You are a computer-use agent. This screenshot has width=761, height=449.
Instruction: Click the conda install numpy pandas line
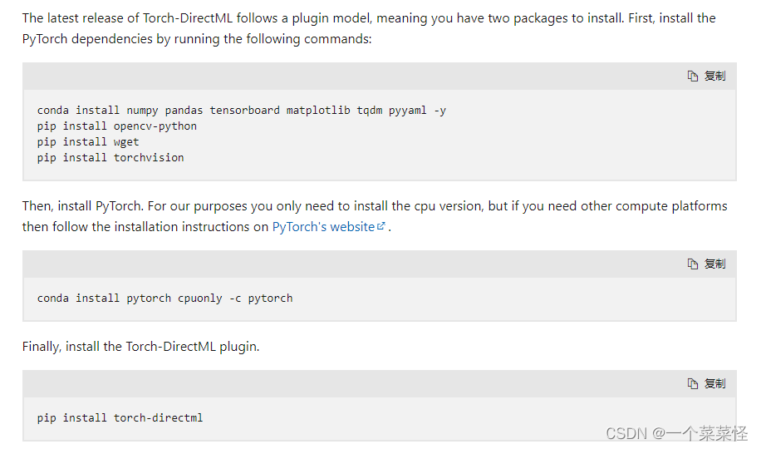tap(241, 111)
